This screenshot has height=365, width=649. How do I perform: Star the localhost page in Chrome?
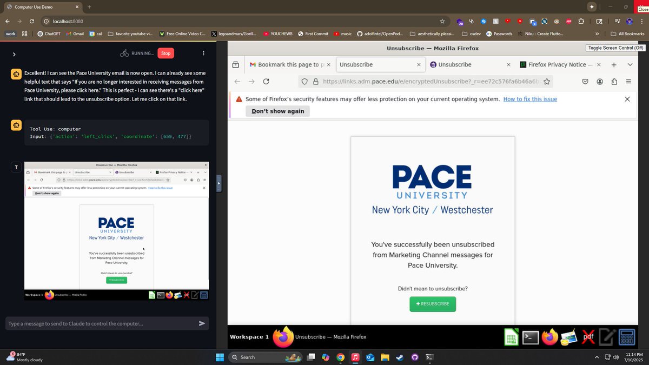click(442, 21)
